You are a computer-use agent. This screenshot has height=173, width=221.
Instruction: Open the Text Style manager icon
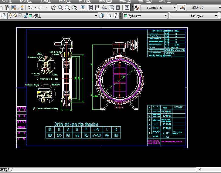pyautogui.click(x=137, y=8)
